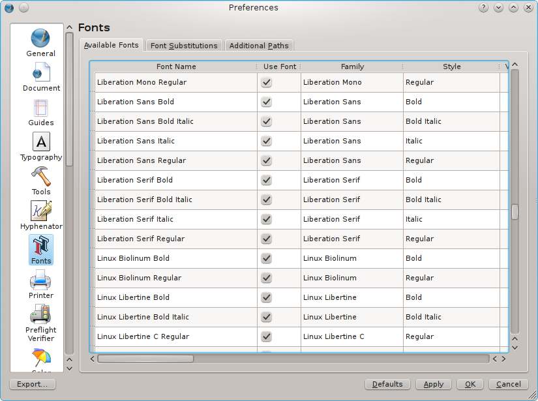
Task: Switch to the Additional Paths tab
Action: pyautogui.click(x=259, y=46)
